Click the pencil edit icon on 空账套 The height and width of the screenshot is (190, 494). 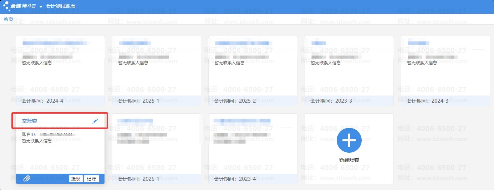click(95, 121)
